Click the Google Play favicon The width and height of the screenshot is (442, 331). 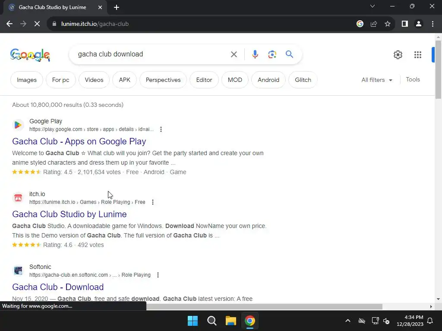[18, 125]
